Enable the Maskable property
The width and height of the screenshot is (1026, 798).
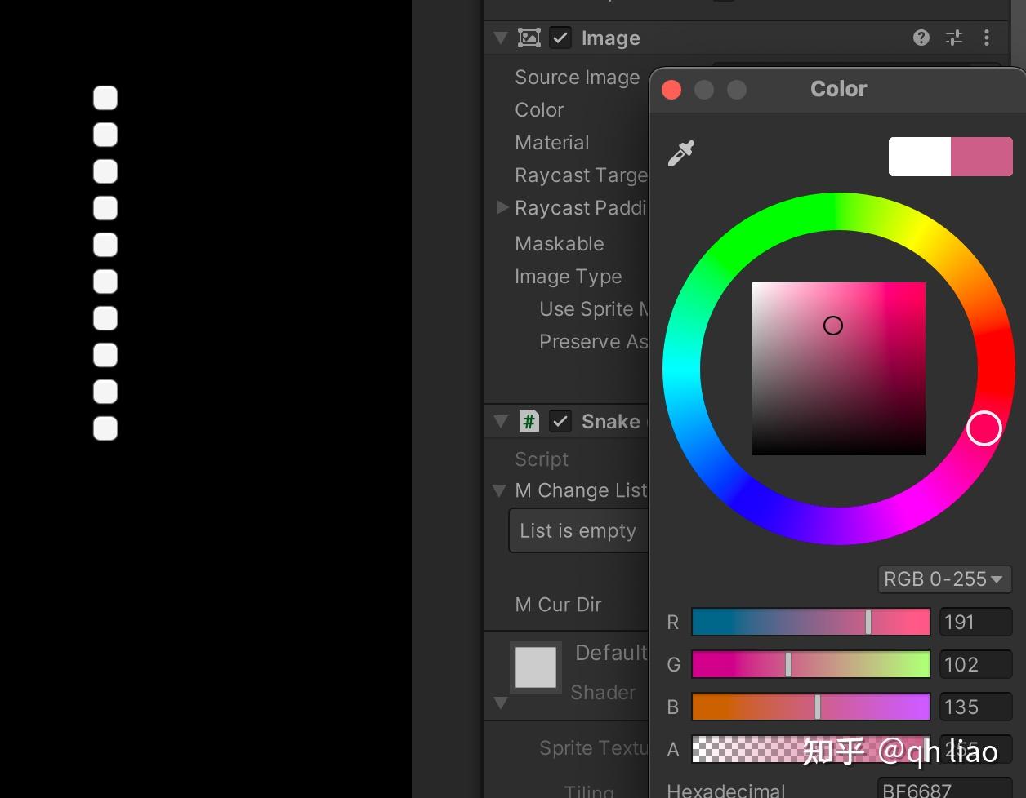pyautogui.click(x=560, y=243)
